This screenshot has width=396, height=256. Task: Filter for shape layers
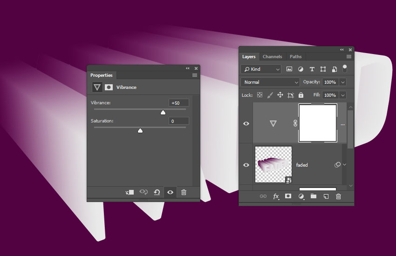323,69
